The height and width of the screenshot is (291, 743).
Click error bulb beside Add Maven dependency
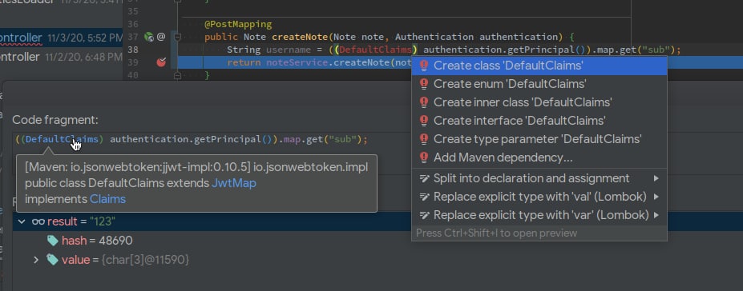click(x=424, y=157)
